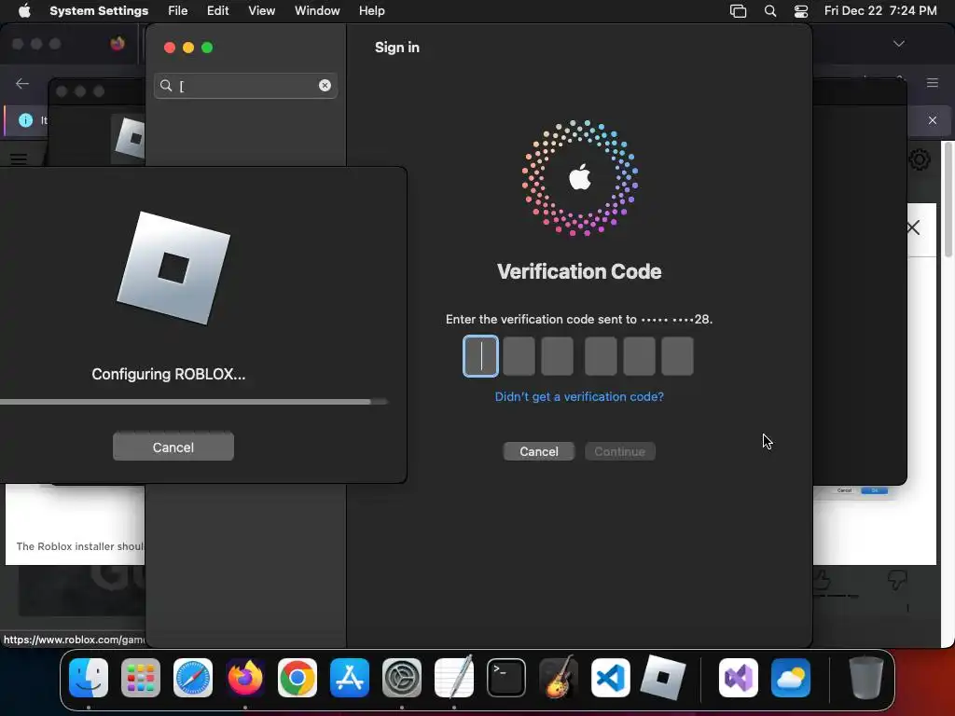This screenshot has height=716, width=955.
Task: Cancel the verification code dialog
Action: 538,451
